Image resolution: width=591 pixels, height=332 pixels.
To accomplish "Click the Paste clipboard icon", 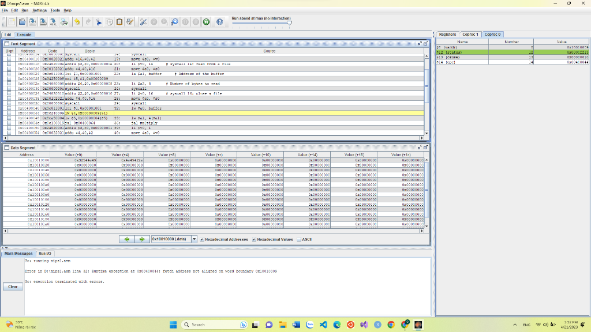I will 119,22.
